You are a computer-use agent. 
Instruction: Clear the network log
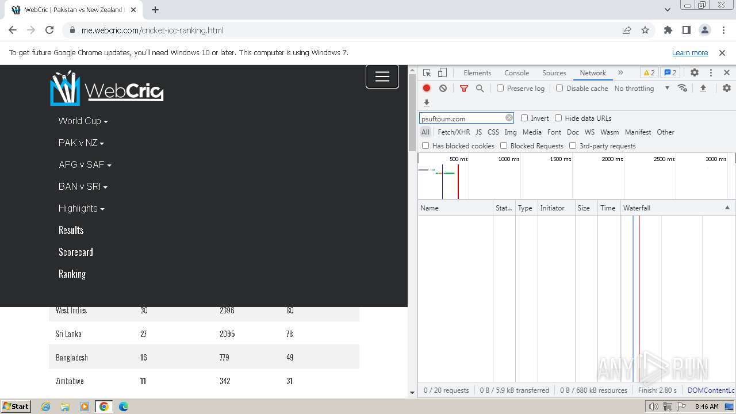[443, 89]
